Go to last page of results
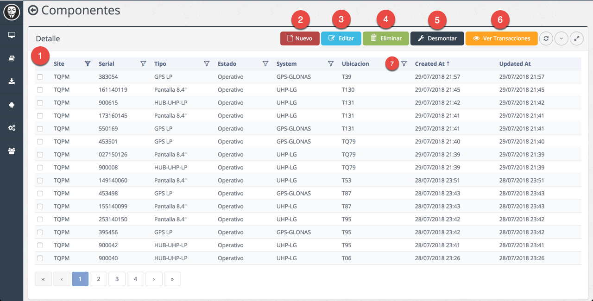This screenshot has width=593, height=301. (172, 279)
